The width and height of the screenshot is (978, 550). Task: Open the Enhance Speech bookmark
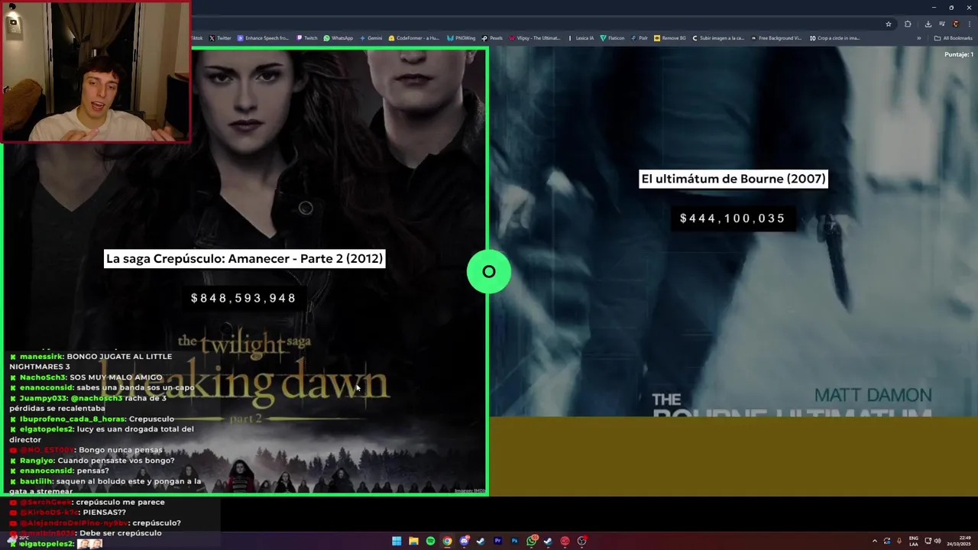(263, 38)
